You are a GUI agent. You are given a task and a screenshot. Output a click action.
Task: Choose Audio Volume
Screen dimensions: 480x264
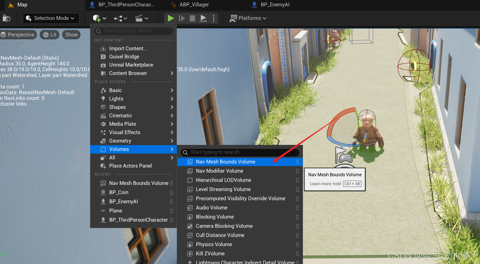(240, 208)
